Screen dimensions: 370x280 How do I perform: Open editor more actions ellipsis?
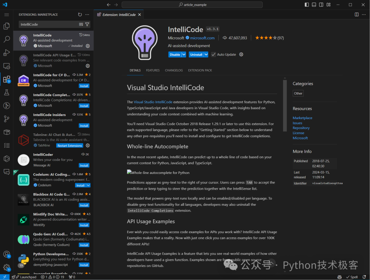tap(364, 15)
